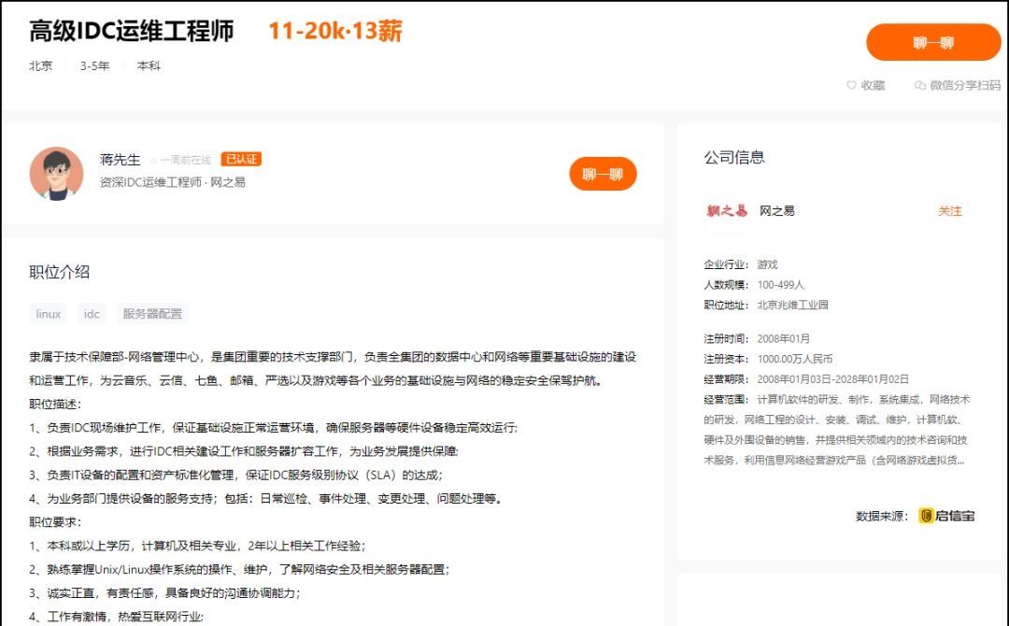Viewport: 1009px width, 626px height.
Task: Click recruiter name 蒋先生
Action: pos(115,159)
